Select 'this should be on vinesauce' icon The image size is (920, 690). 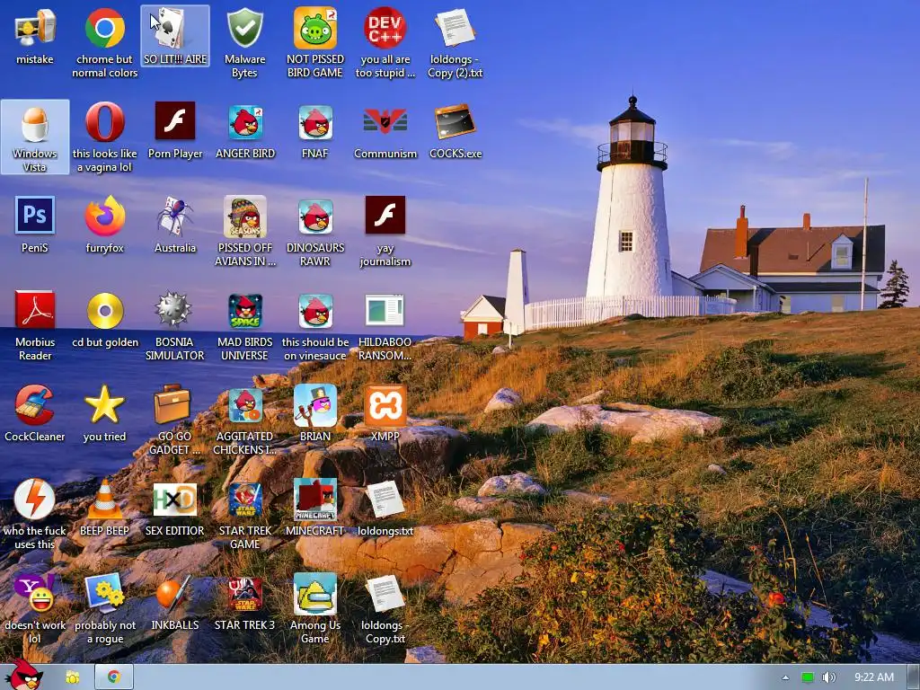[315, 326]
